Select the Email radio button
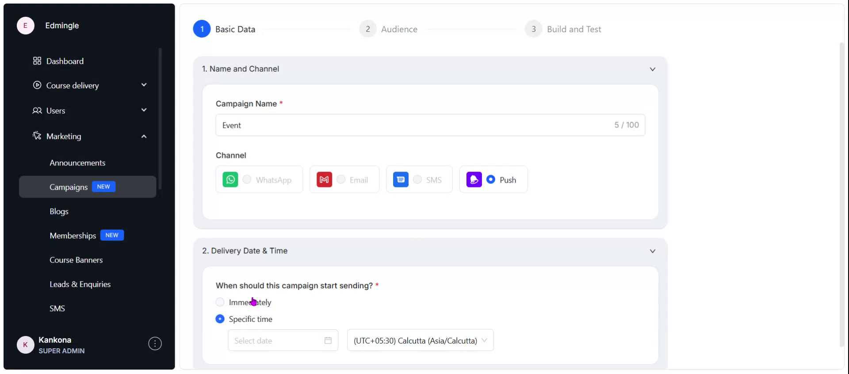The height and width of the screenshot is (374, 849). [341, 179]
